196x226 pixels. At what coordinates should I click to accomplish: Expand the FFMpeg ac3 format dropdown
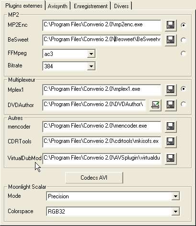[91, 54]
